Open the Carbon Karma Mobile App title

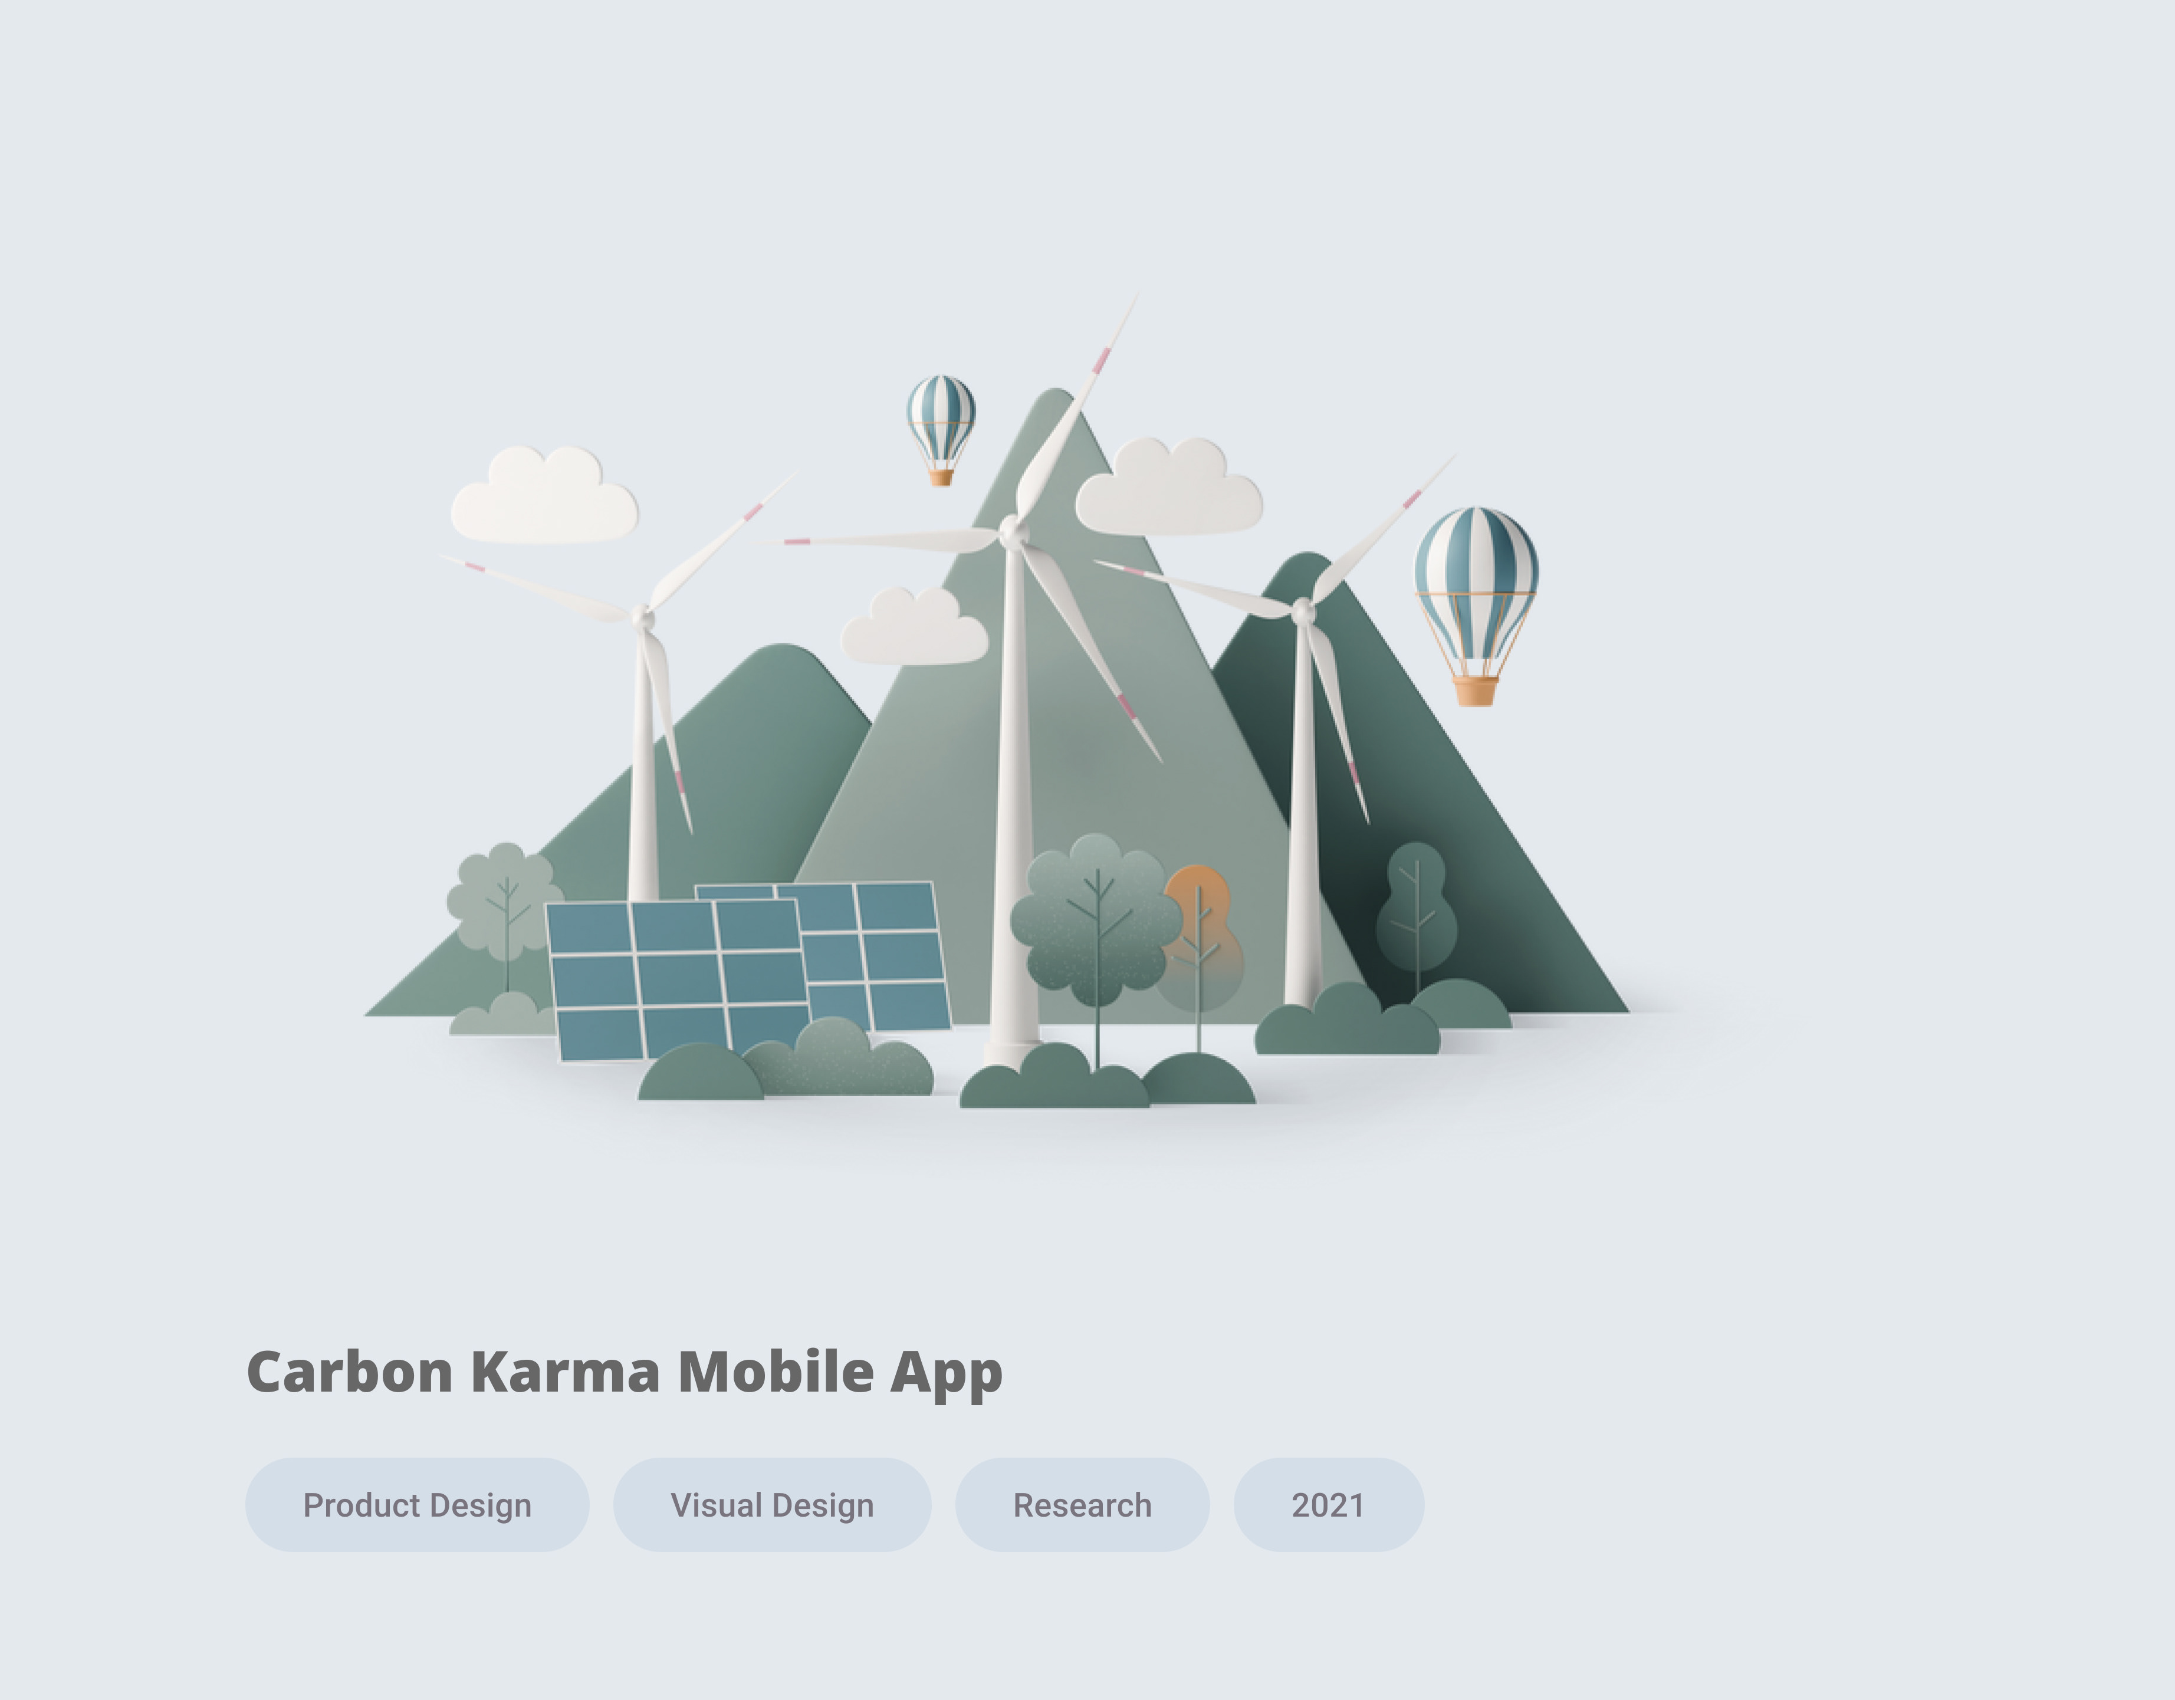point(625,1372)
